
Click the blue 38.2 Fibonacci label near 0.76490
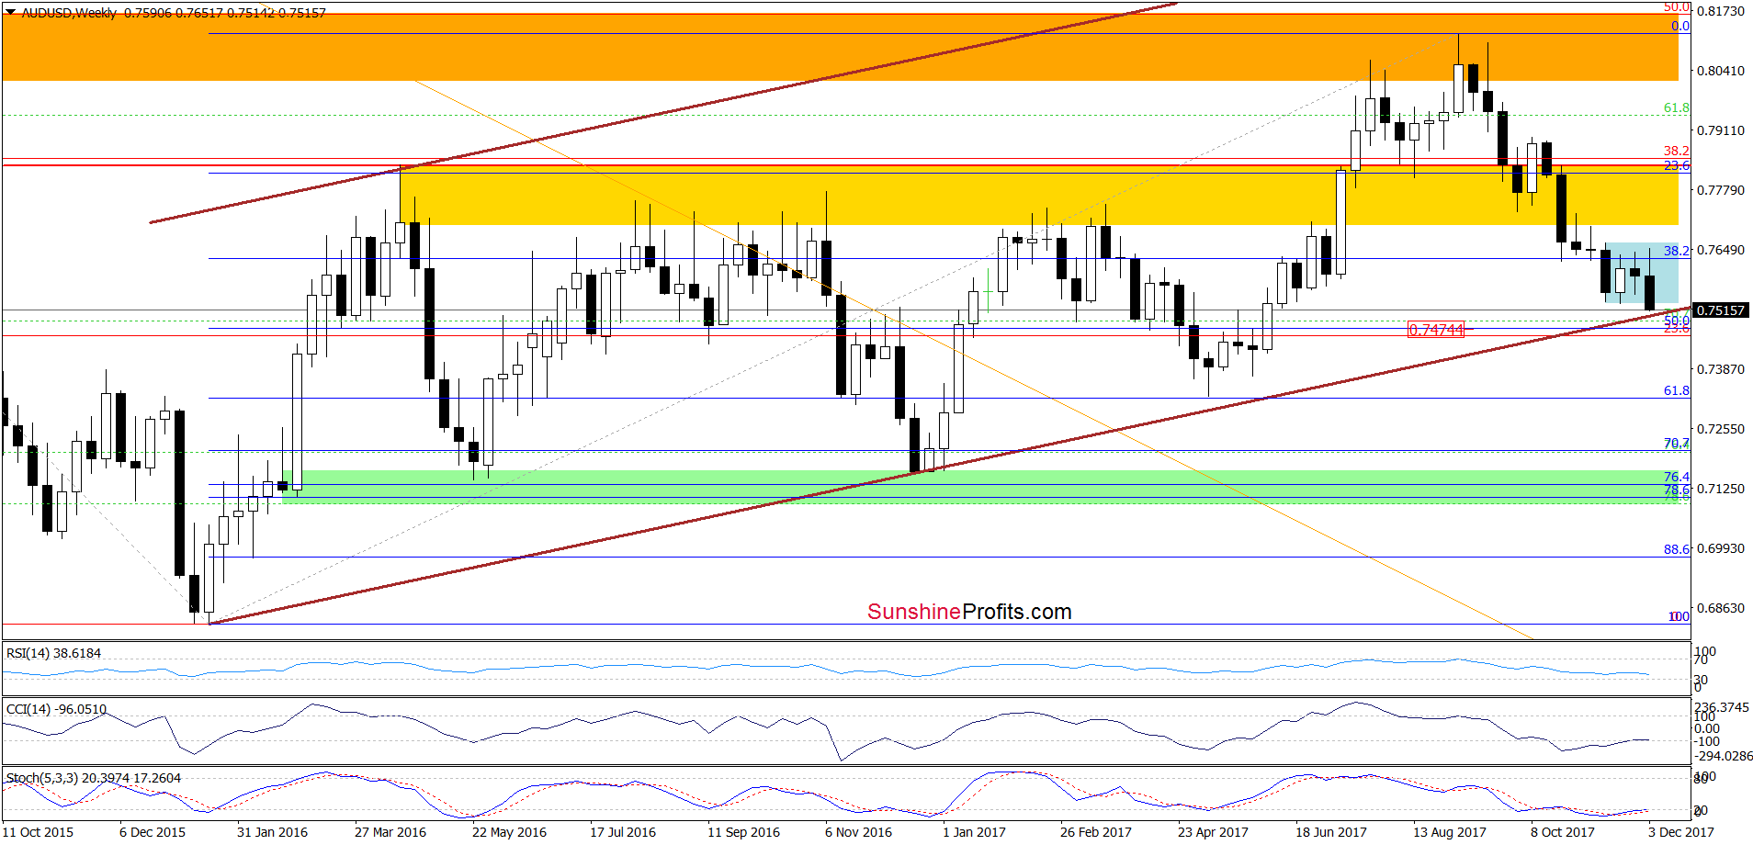[1677, 251]
